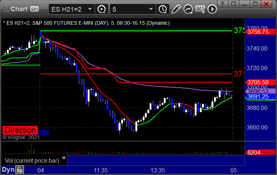This screenshot has width=277, height=175.
Task: Click the toolbar grip handle beside Chart
Action: pyautogui.click(x=7, y=9)
